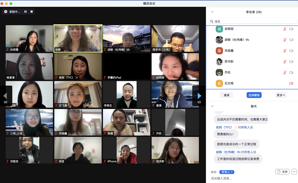This screenshot has width=298, height=183.
Task: Click the 文件 file attachment button
Action: point(282,172)
